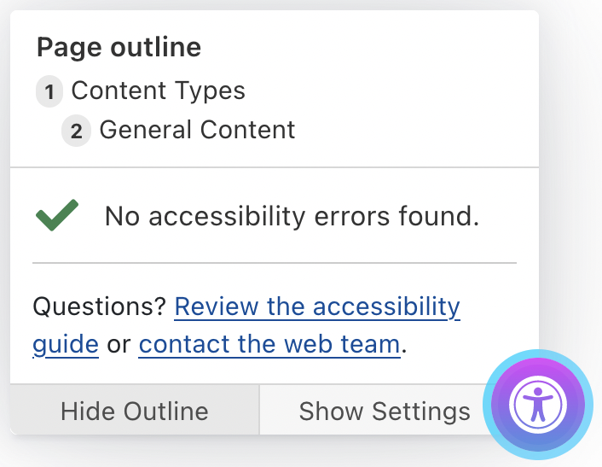Viewport: 602px width, 467px height.
Task: Click the No accessibility errors found message
Action: pyautogui.click(x=292, y=216)
